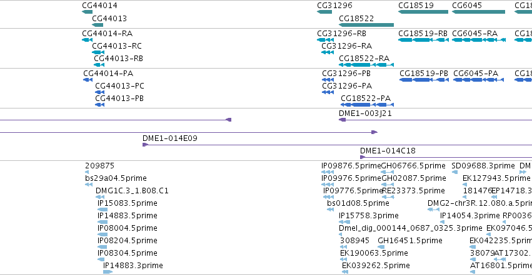Click transcript CG18522-RA
Viewport: 532px width, 275px height.
pyautogui.click(x=366, y=65)
